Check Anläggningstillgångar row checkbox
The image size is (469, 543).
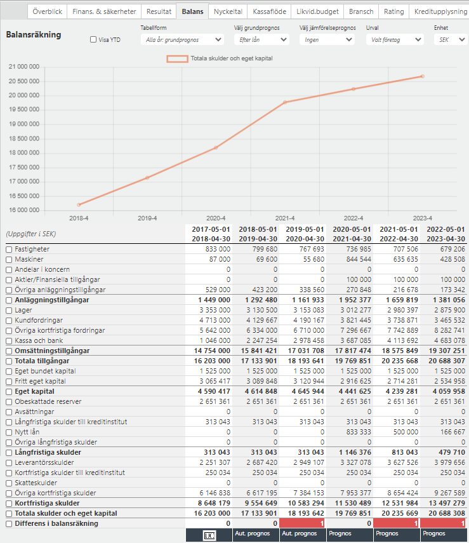click(x=9, y=300)
